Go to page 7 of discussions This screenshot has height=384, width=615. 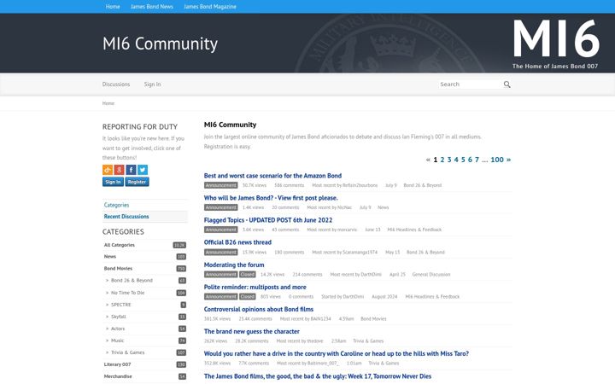(x=477, y=160)
